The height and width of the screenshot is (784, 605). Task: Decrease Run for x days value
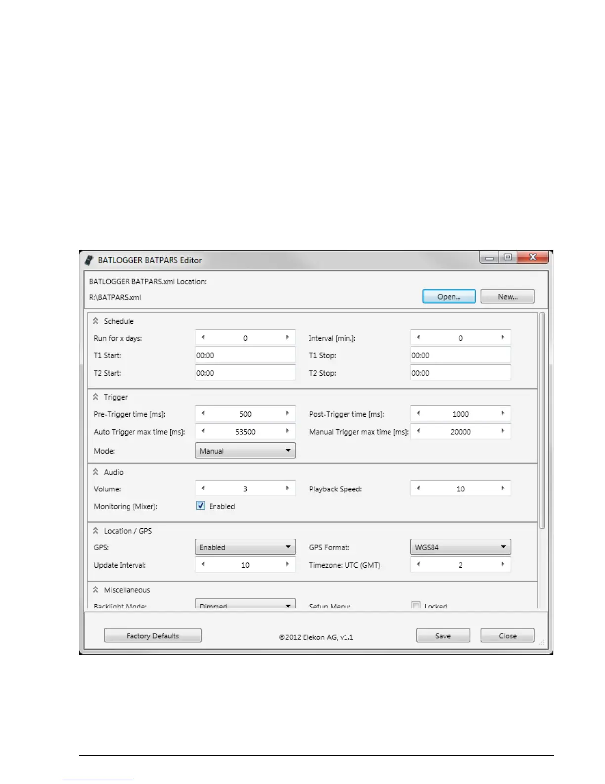(203, 337)
